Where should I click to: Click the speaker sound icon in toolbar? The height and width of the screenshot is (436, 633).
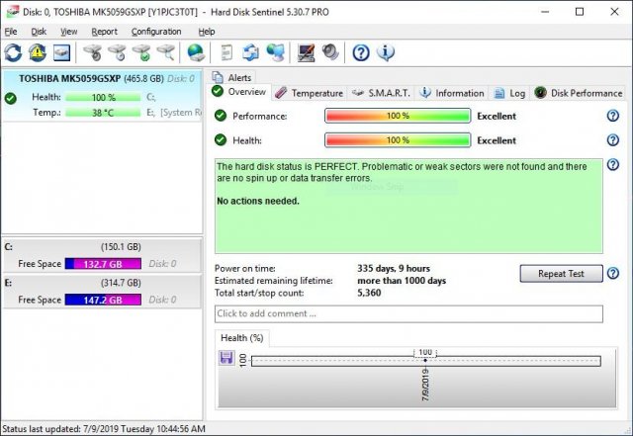click(x=329, y=52)
